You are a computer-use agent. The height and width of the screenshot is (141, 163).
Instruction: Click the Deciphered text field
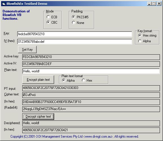pos(91,123)
